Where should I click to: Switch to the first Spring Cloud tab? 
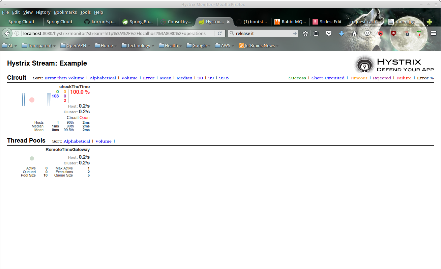click(21, 22)
